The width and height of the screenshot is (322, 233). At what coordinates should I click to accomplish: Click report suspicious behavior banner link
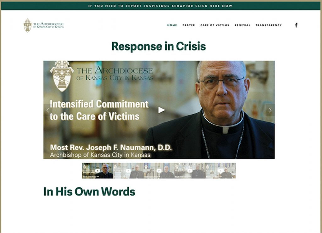(x=160, y=6)
